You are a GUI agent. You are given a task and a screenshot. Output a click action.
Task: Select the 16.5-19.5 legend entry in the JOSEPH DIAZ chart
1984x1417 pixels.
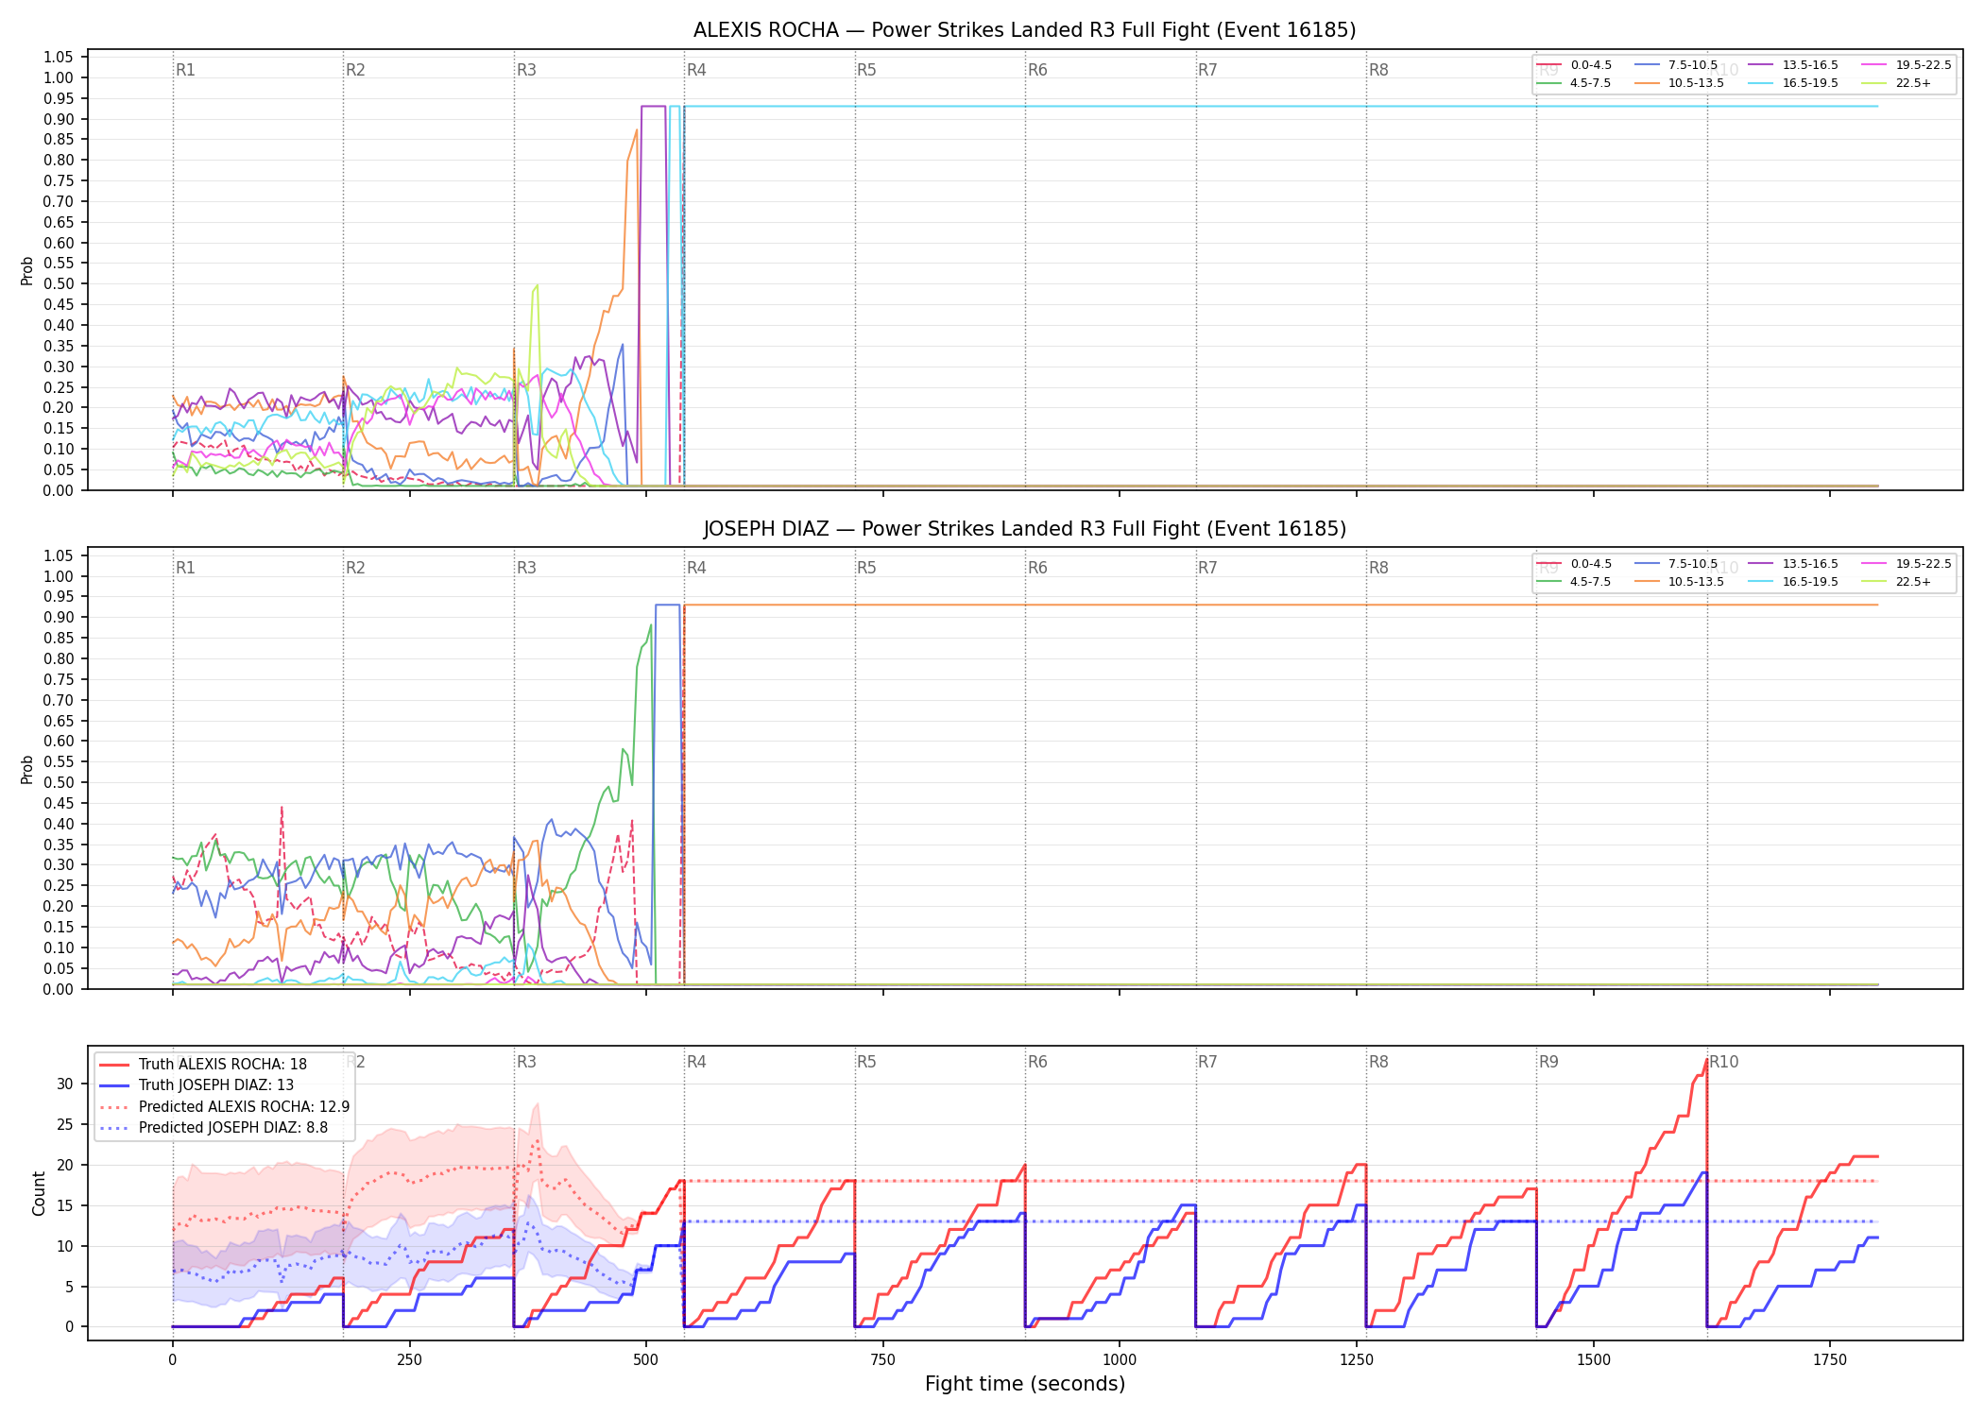(x=1793, y=582)
